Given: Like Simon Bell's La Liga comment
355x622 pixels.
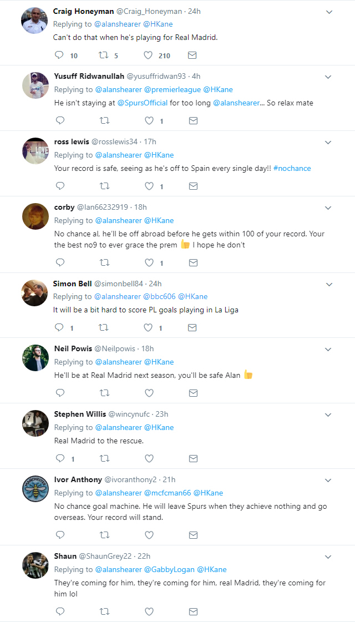Looking at the screenshot, I should [x=148, y=327].
